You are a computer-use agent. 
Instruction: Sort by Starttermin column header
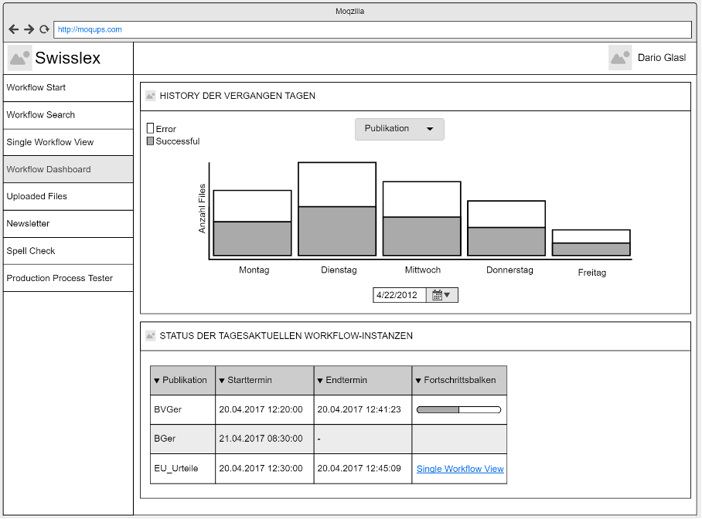point(264,380)
